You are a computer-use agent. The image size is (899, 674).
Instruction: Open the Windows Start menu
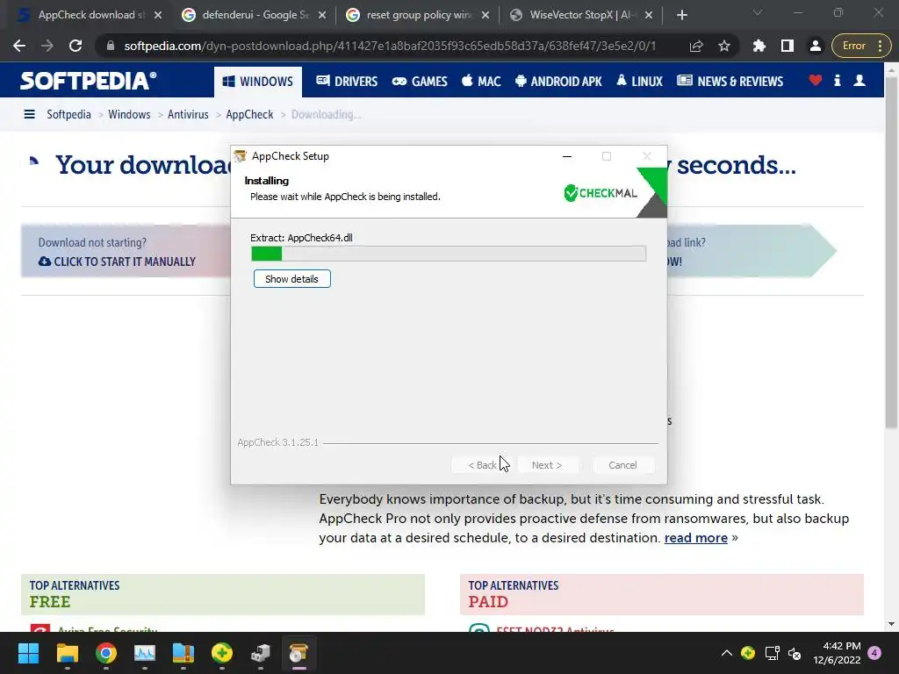pyautogui.click(x=28, y=653)
